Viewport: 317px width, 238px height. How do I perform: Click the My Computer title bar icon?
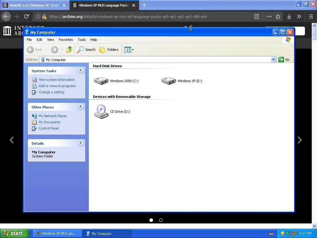(27, 32)
